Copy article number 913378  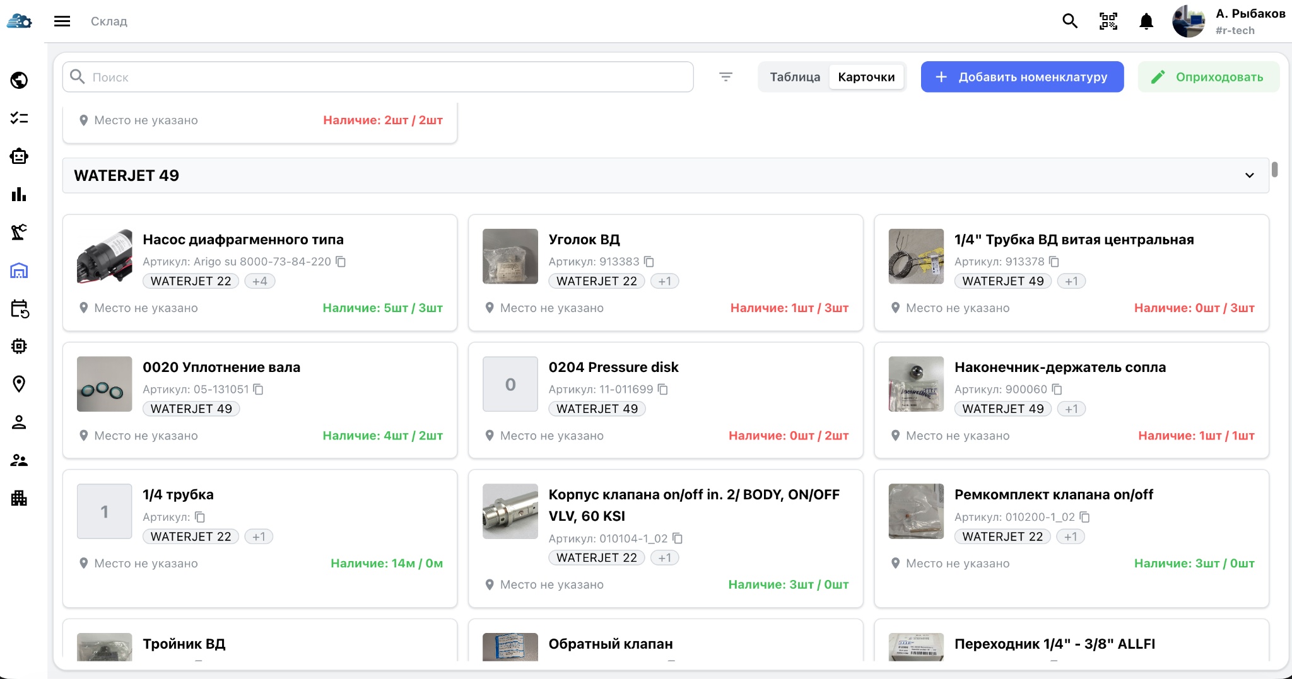(x=1054, y=262)
